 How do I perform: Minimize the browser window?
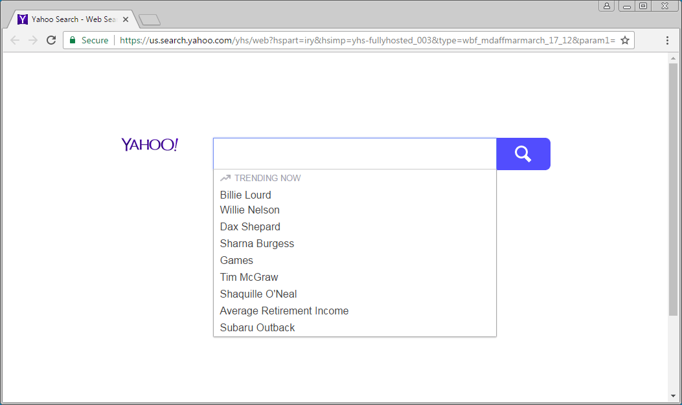(x=627, y=6)
